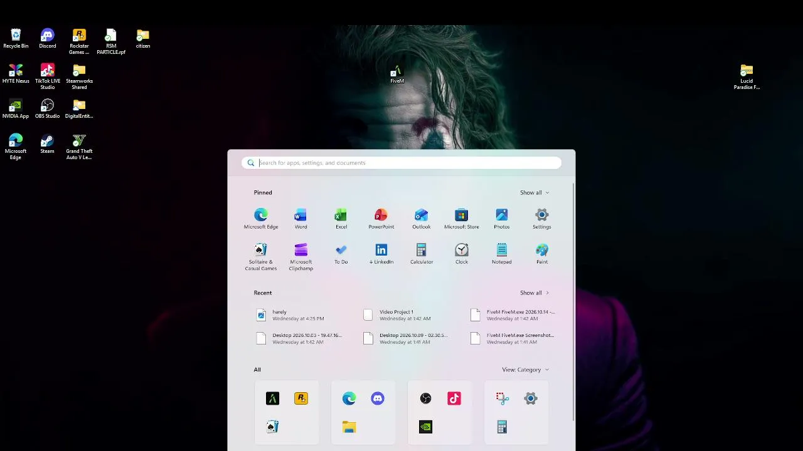
Task: Open pinned Excel app
Action: pyautogui.click(x=341, y=219)
